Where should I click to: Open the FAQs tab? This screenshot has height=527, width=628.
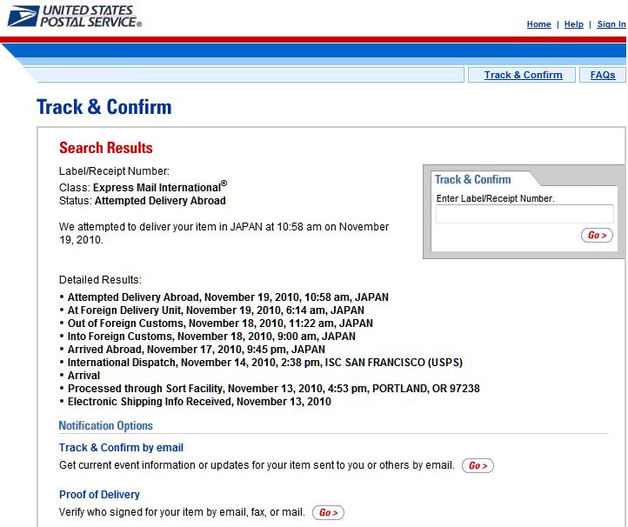click(x=602, y=75)
